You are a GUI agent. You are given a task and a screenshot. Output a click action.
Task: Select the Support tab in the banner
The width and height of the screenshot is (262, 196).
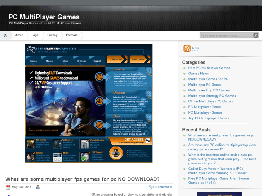[97, 61]
